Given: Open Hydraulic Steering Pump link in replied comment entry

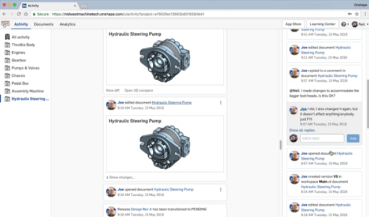Looking at the screenshot, I should [337, 76].
